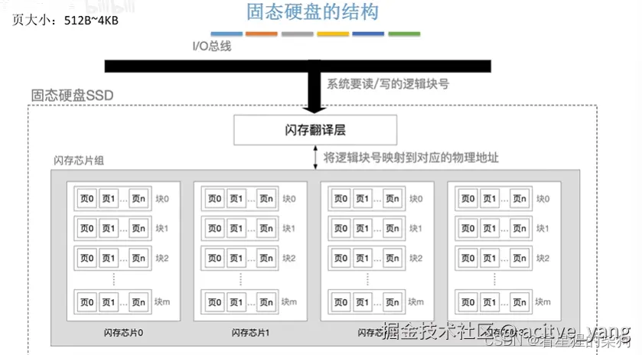Select 页1 in 块0 of 闪存芯片1
Viewport: 642px width, 355px height.
click(236, 199)
